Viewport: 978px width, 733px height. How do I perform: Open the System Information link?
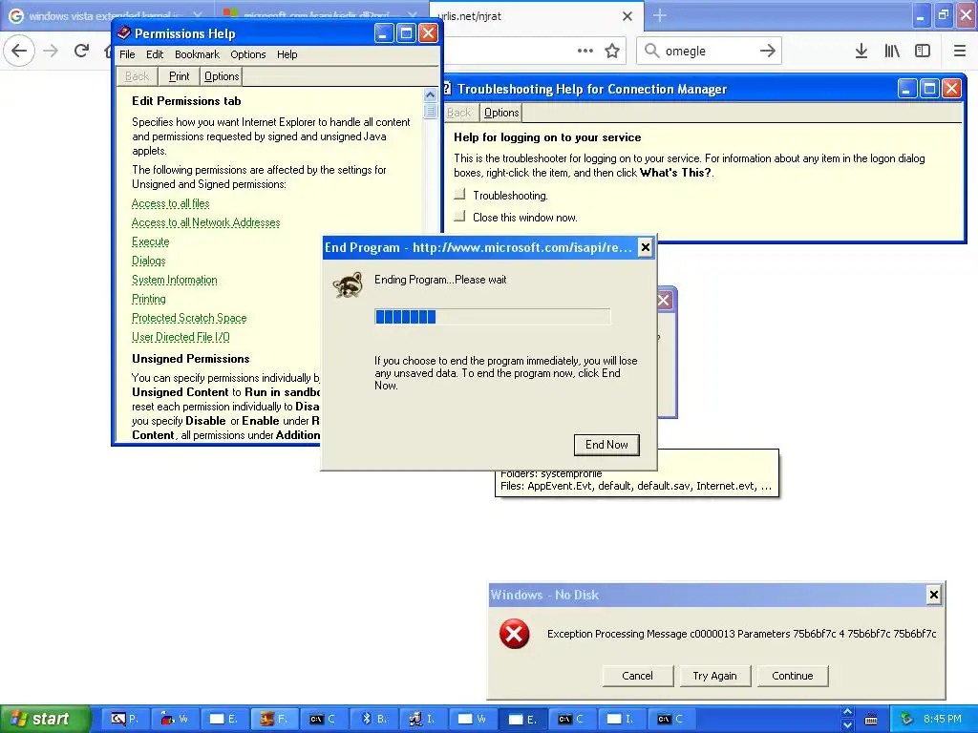click(x=175, y=280)
